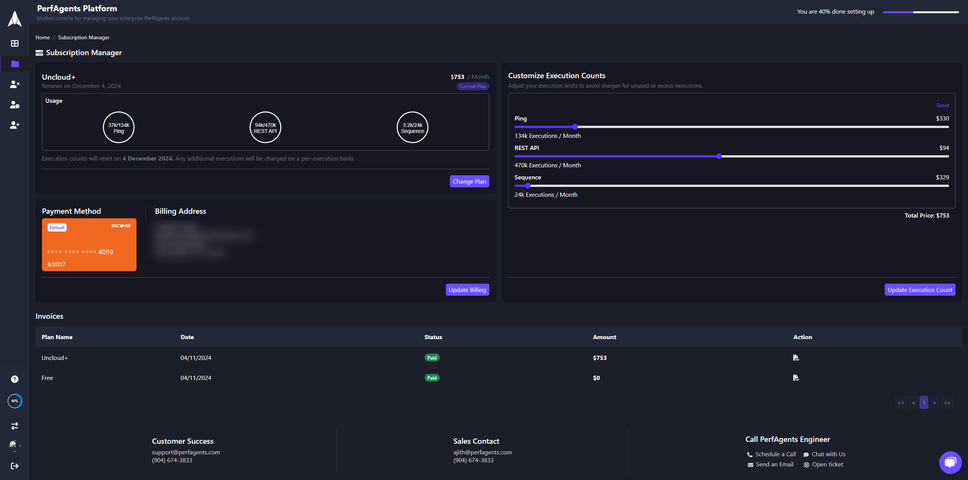Screen dimensions: 968x480
Task: Adjust the REST API executions slider
Action: pyautogui.click(x=718, y=156)
